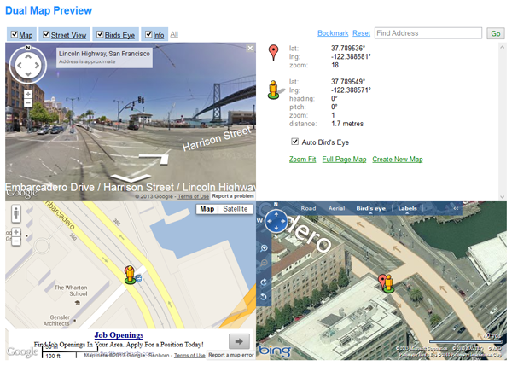
Task: Click the All link
Action: 174,34
